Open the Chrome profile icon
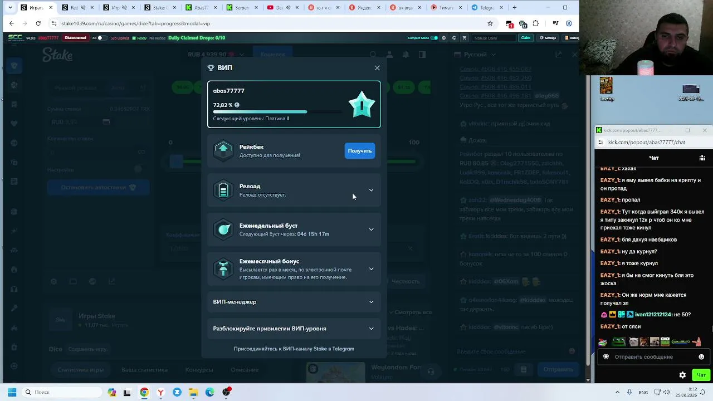The height and width of the screenshot is (401, 713). click(569, 23)
